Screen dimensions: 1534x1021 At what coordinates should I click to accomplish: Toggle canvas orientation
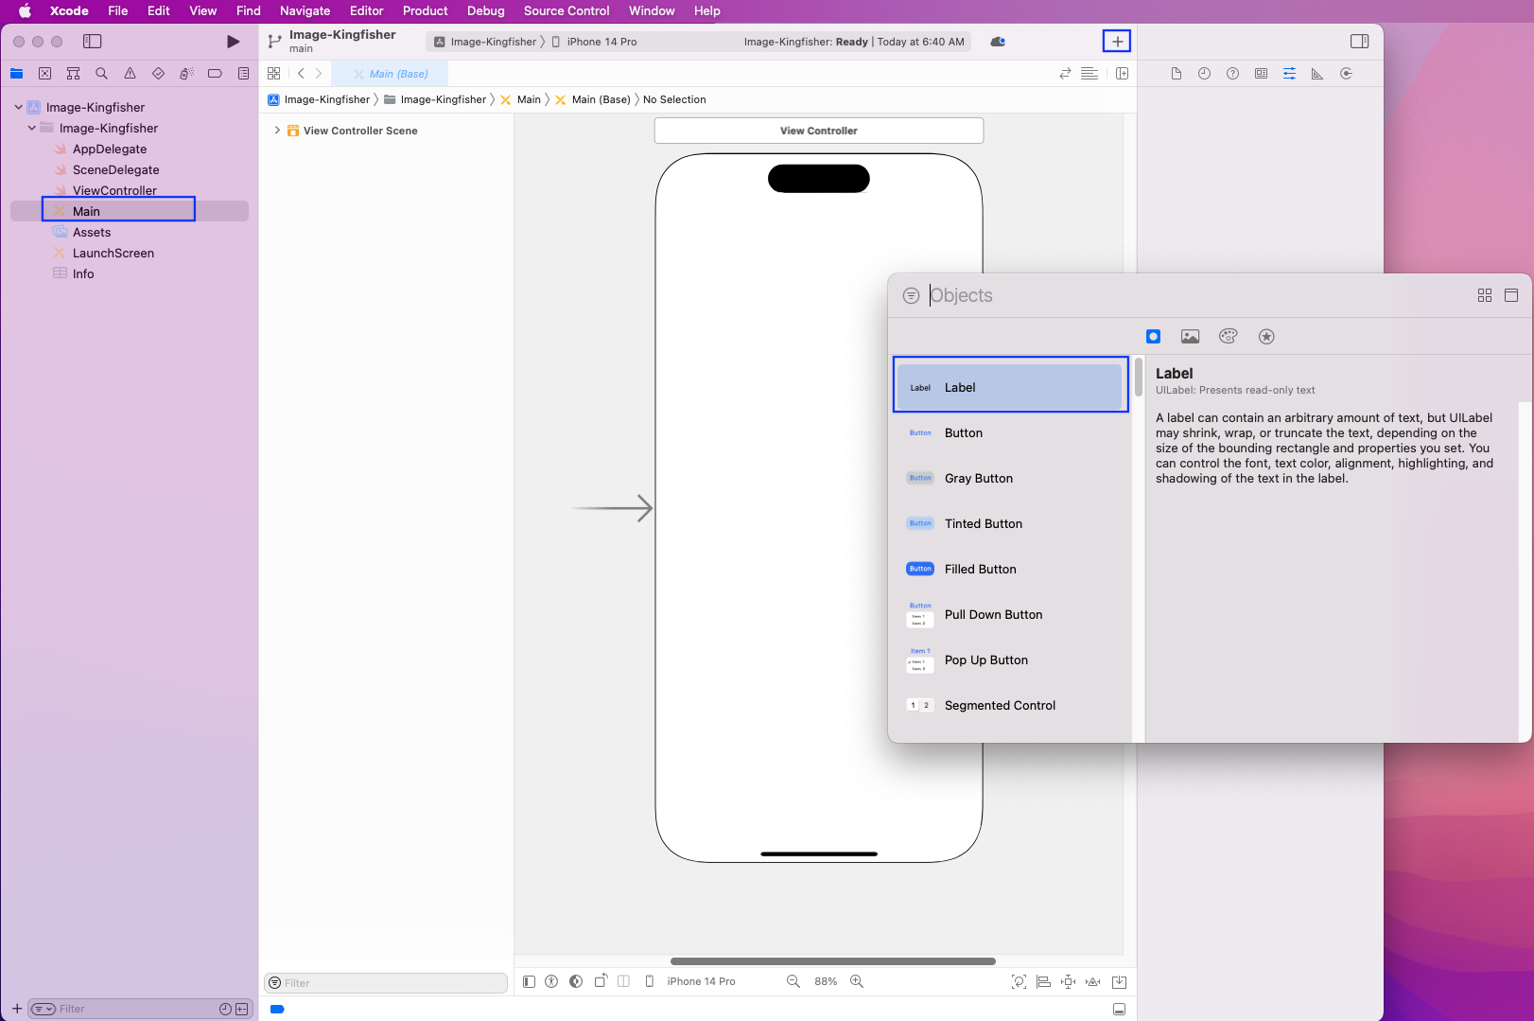click(x=601, y=981)
